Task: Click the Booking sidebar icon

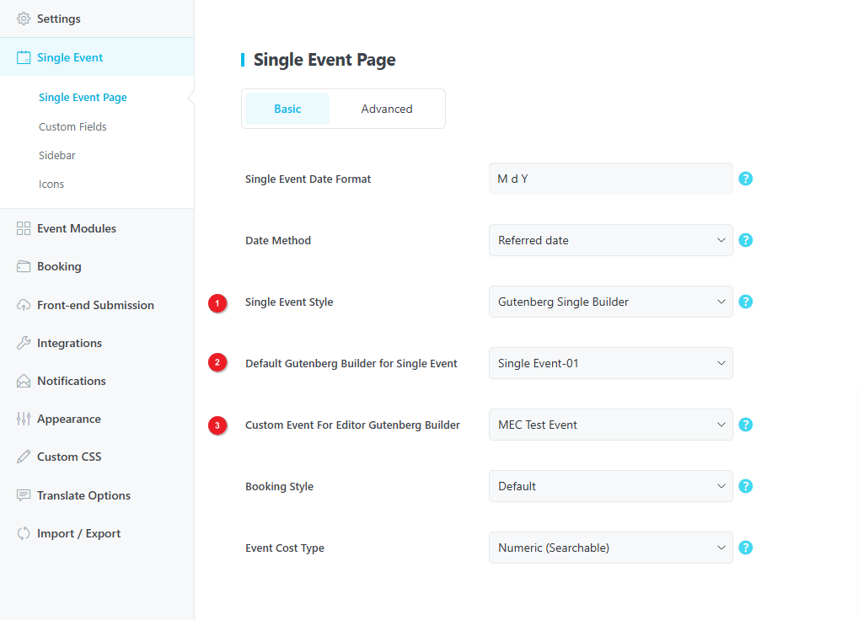Action: coord(21,265)
